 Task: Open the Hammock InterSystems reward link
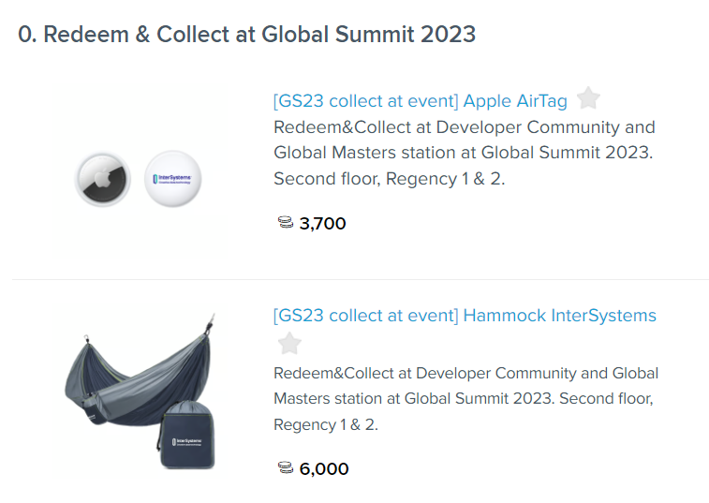(465, 316)
